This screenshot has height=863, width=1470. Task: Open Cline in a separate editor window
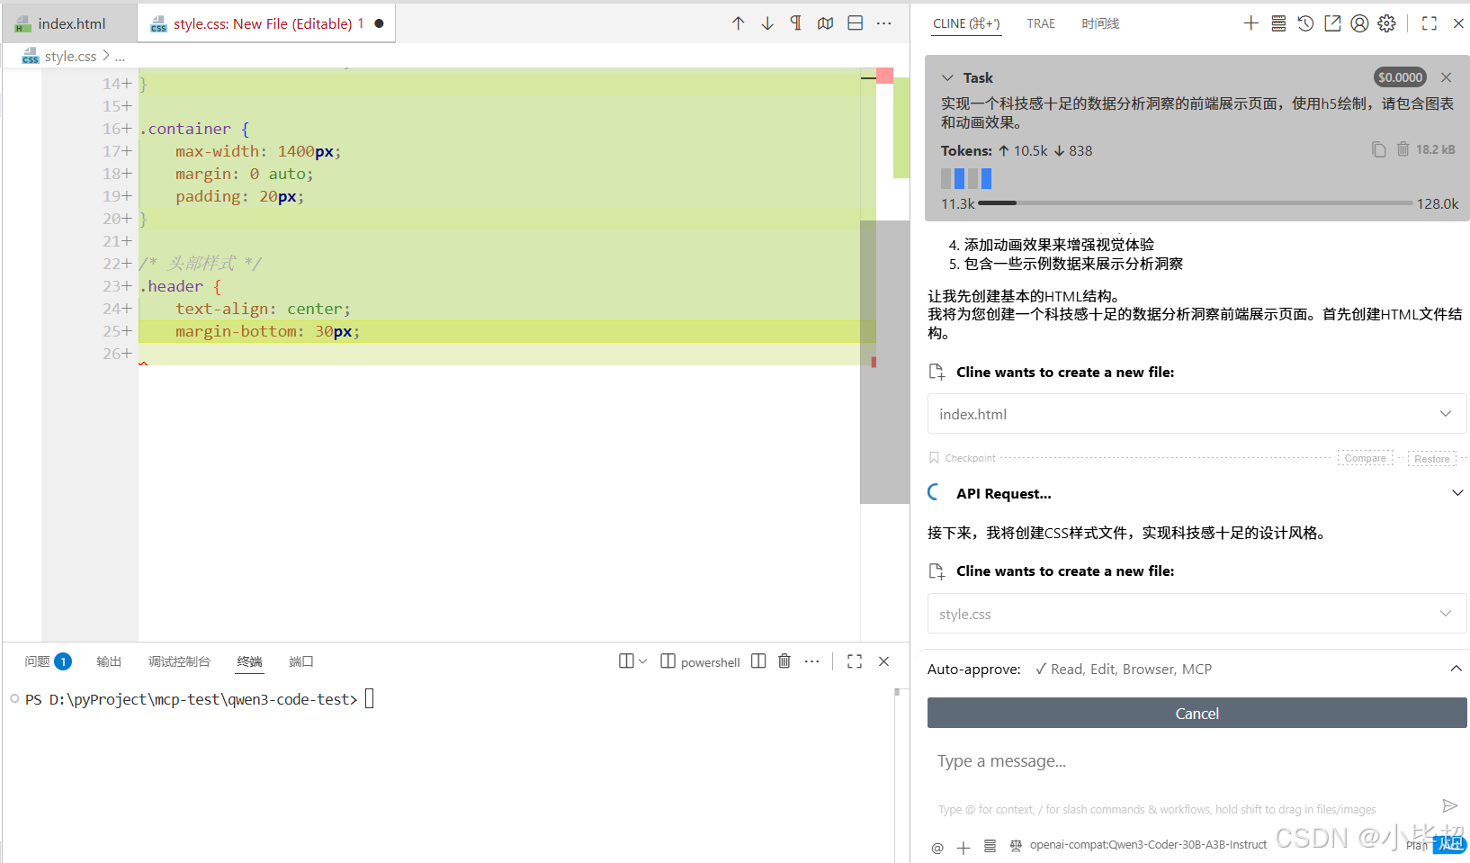(x=1332, y=23)
